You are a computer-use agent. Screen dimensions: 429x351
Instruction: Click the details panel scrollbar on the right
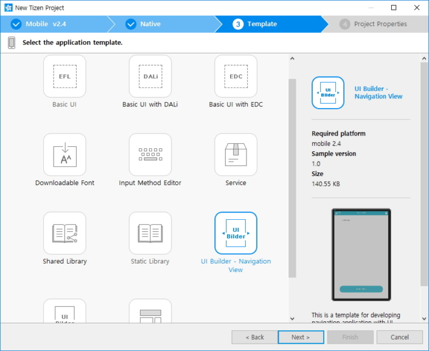tap(424, 182)
